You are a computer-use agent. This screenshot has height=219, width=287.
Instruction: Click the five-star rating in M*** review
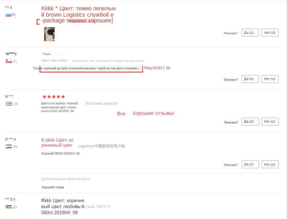click(x=54, y=97)
